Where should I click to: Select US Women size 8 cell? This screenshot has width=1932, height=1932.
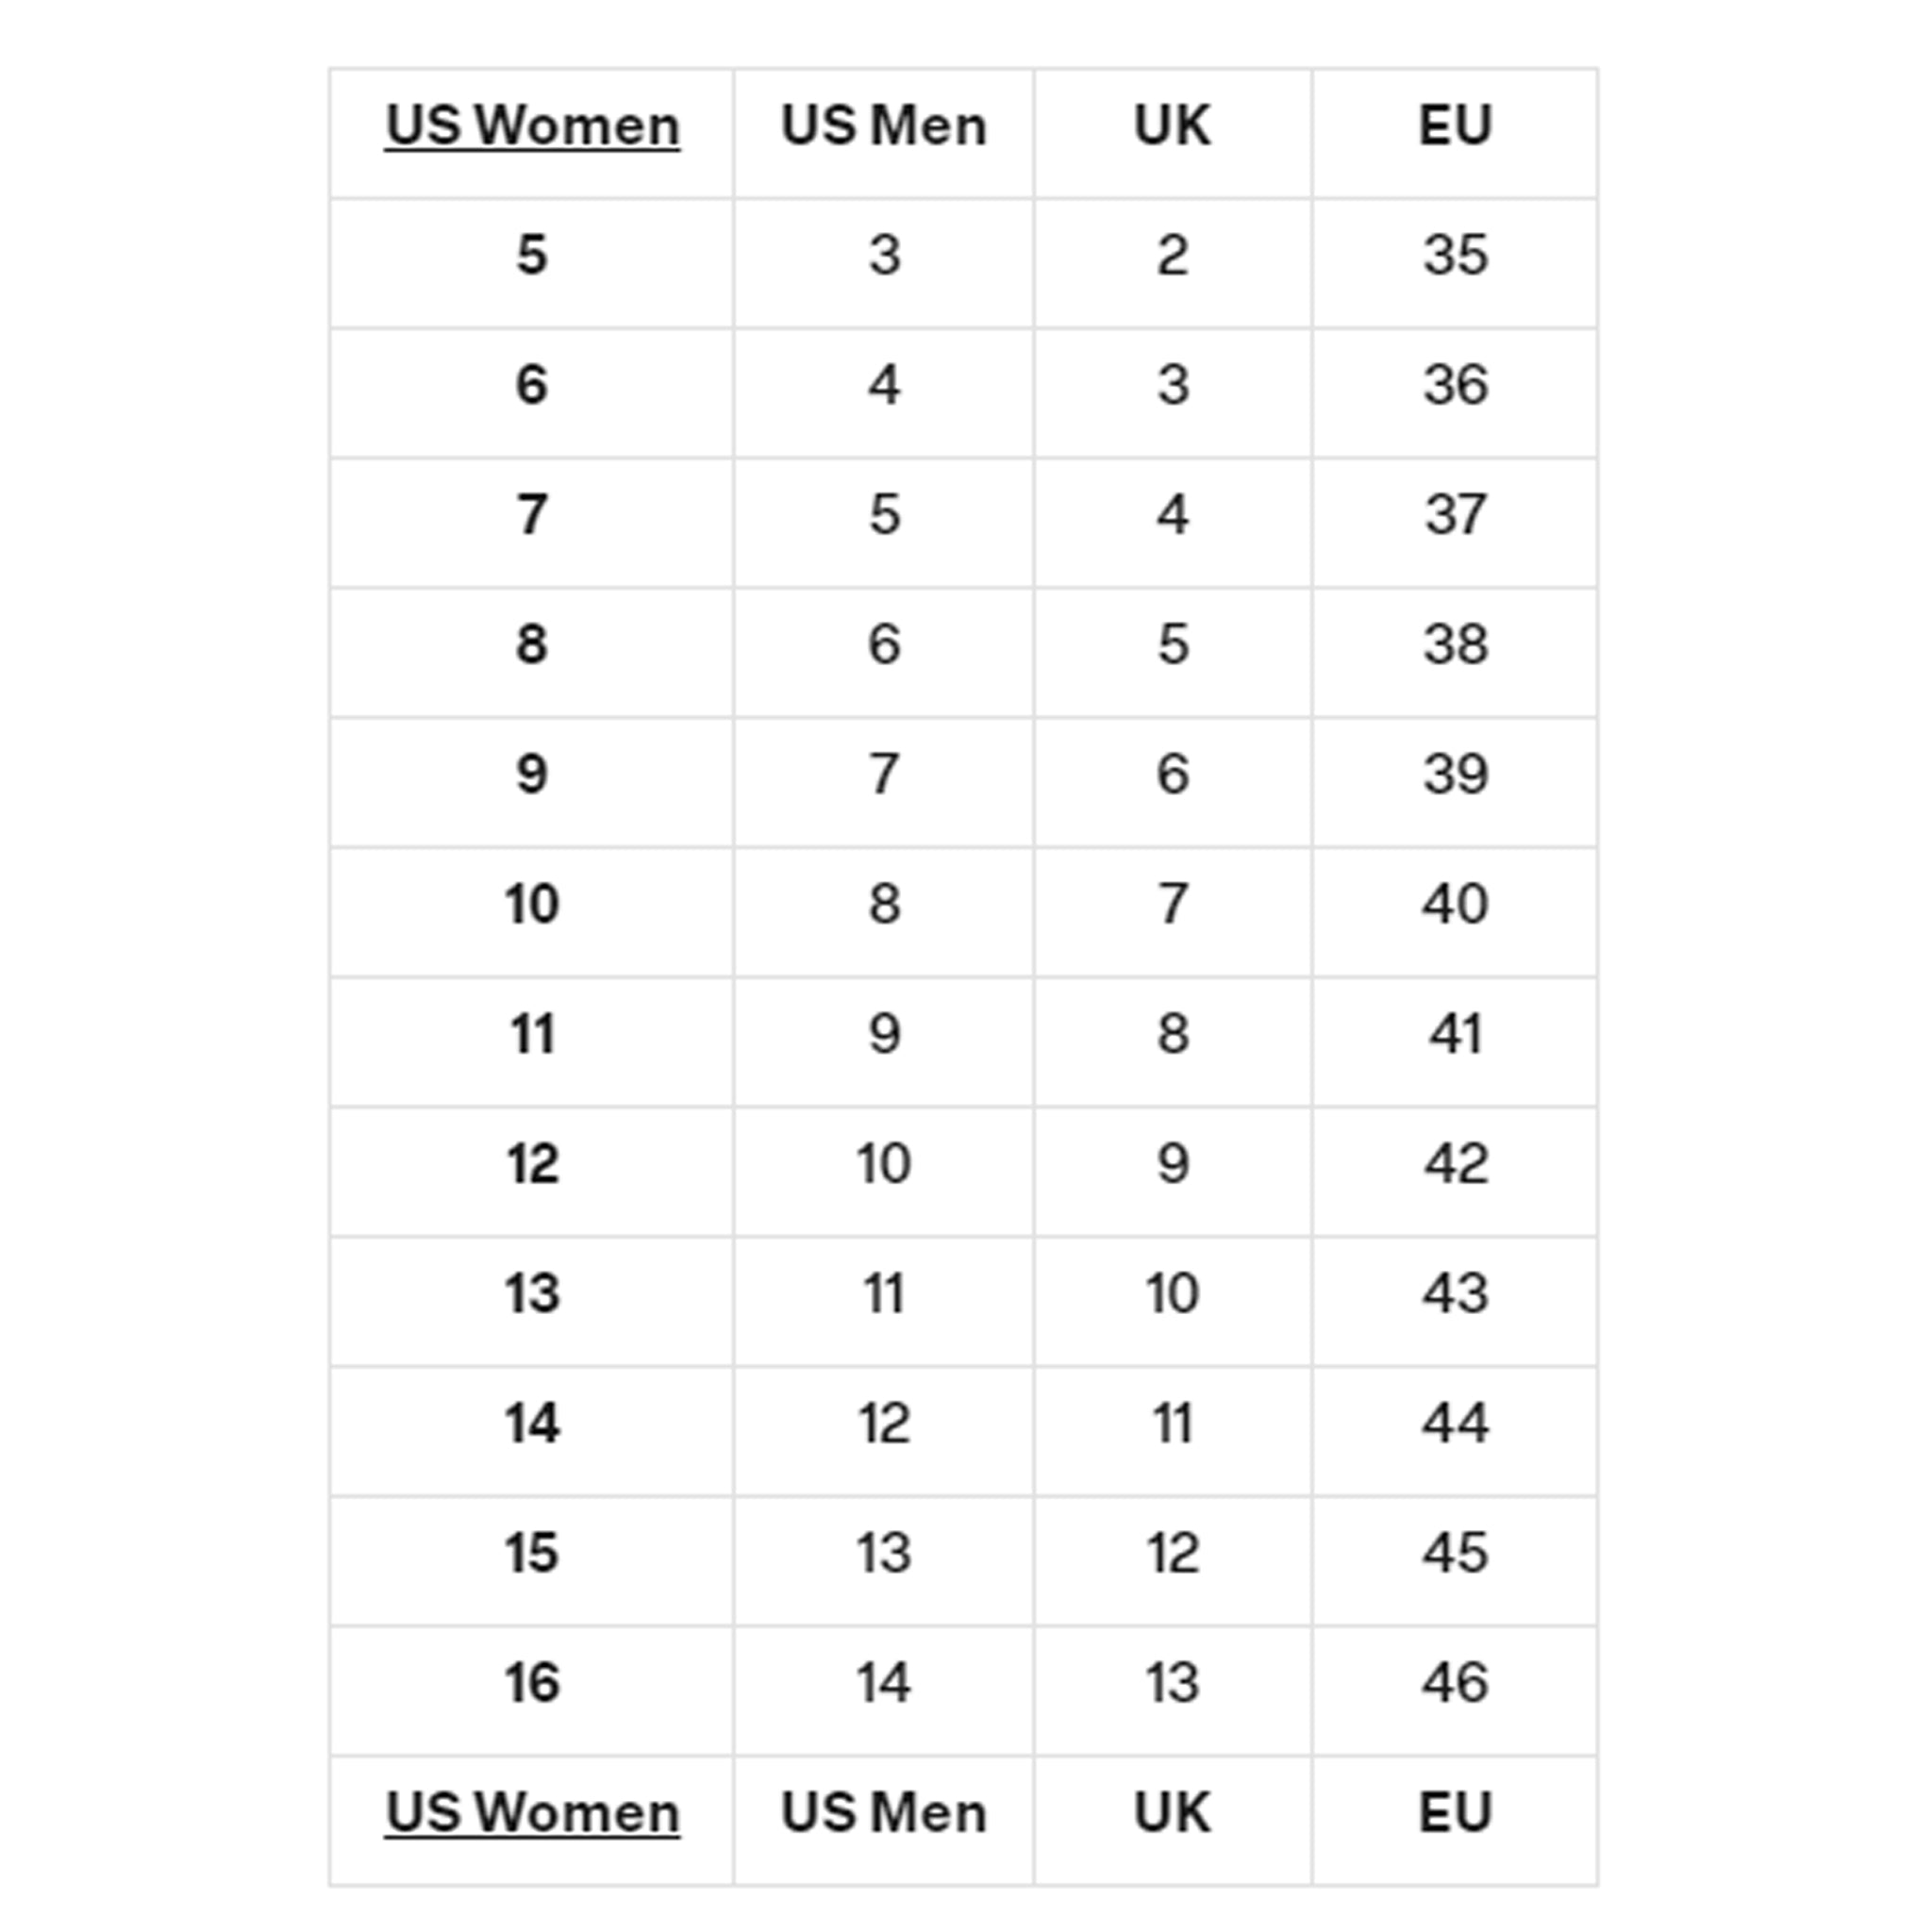pos(532,644)
